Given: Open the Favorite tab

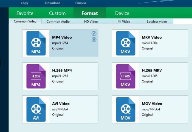Looking at the screenshot, I should point(25,13).
